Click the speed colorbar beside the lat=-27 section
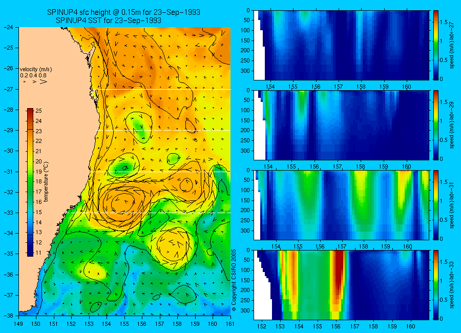 436,45
